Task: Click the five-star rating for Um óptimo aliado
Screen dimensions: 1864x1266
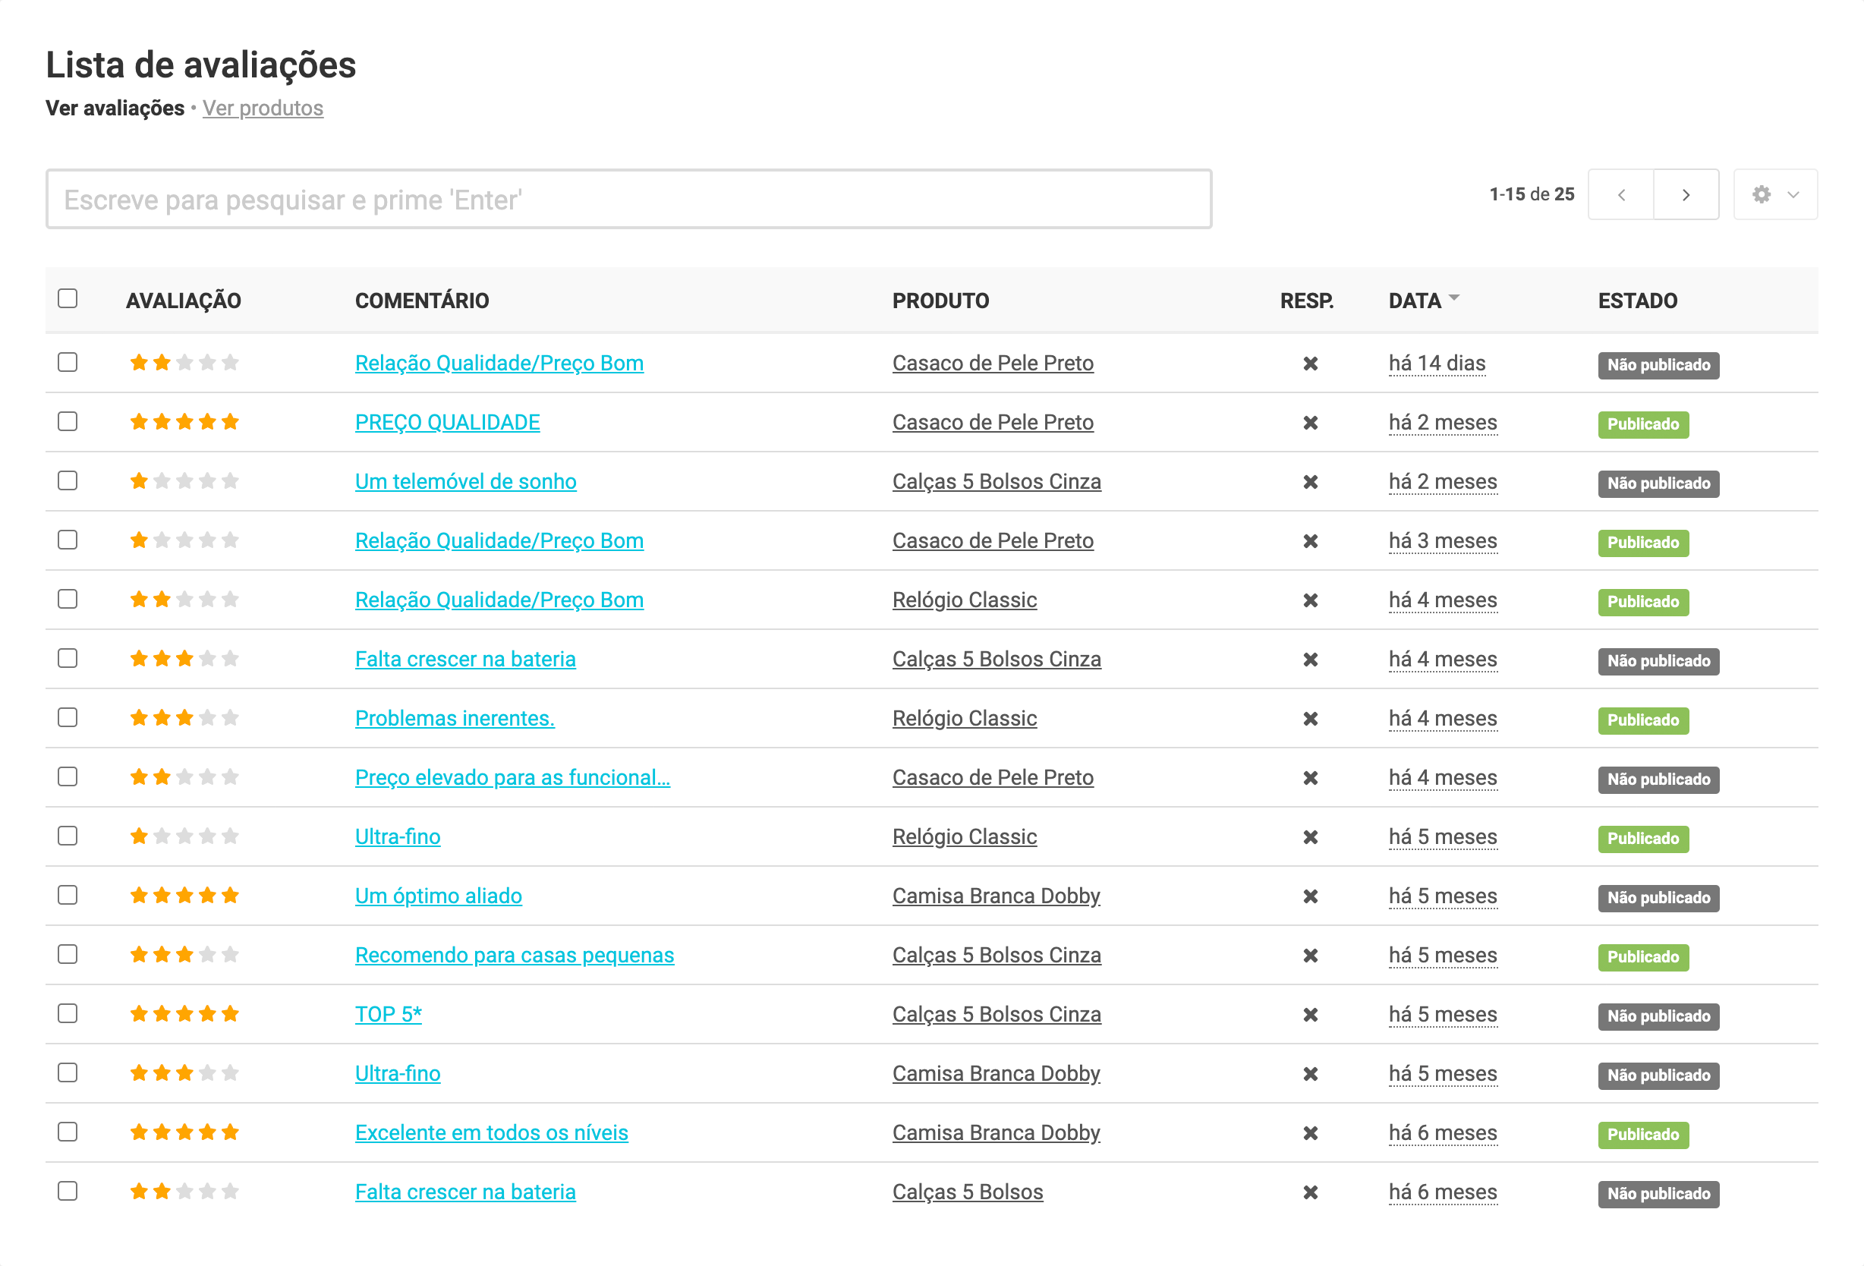Action: pyautogui.click(x=184, y=896)
